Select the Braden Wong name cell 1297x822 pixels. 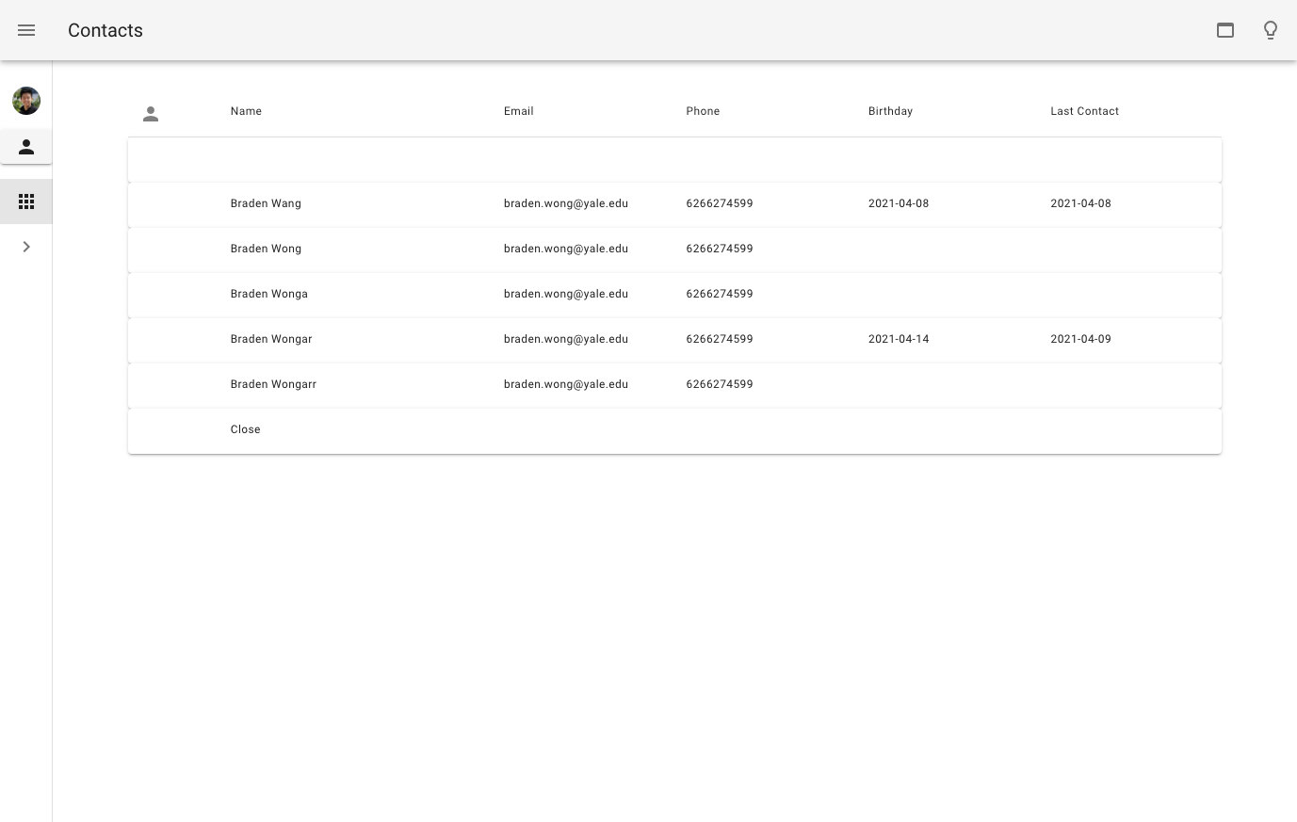coord(266,249)
